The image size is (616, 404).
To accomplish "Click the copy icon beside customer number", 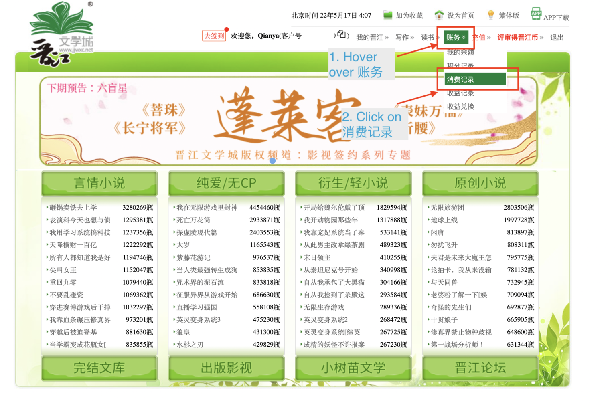I will click(x=341, y=34).
